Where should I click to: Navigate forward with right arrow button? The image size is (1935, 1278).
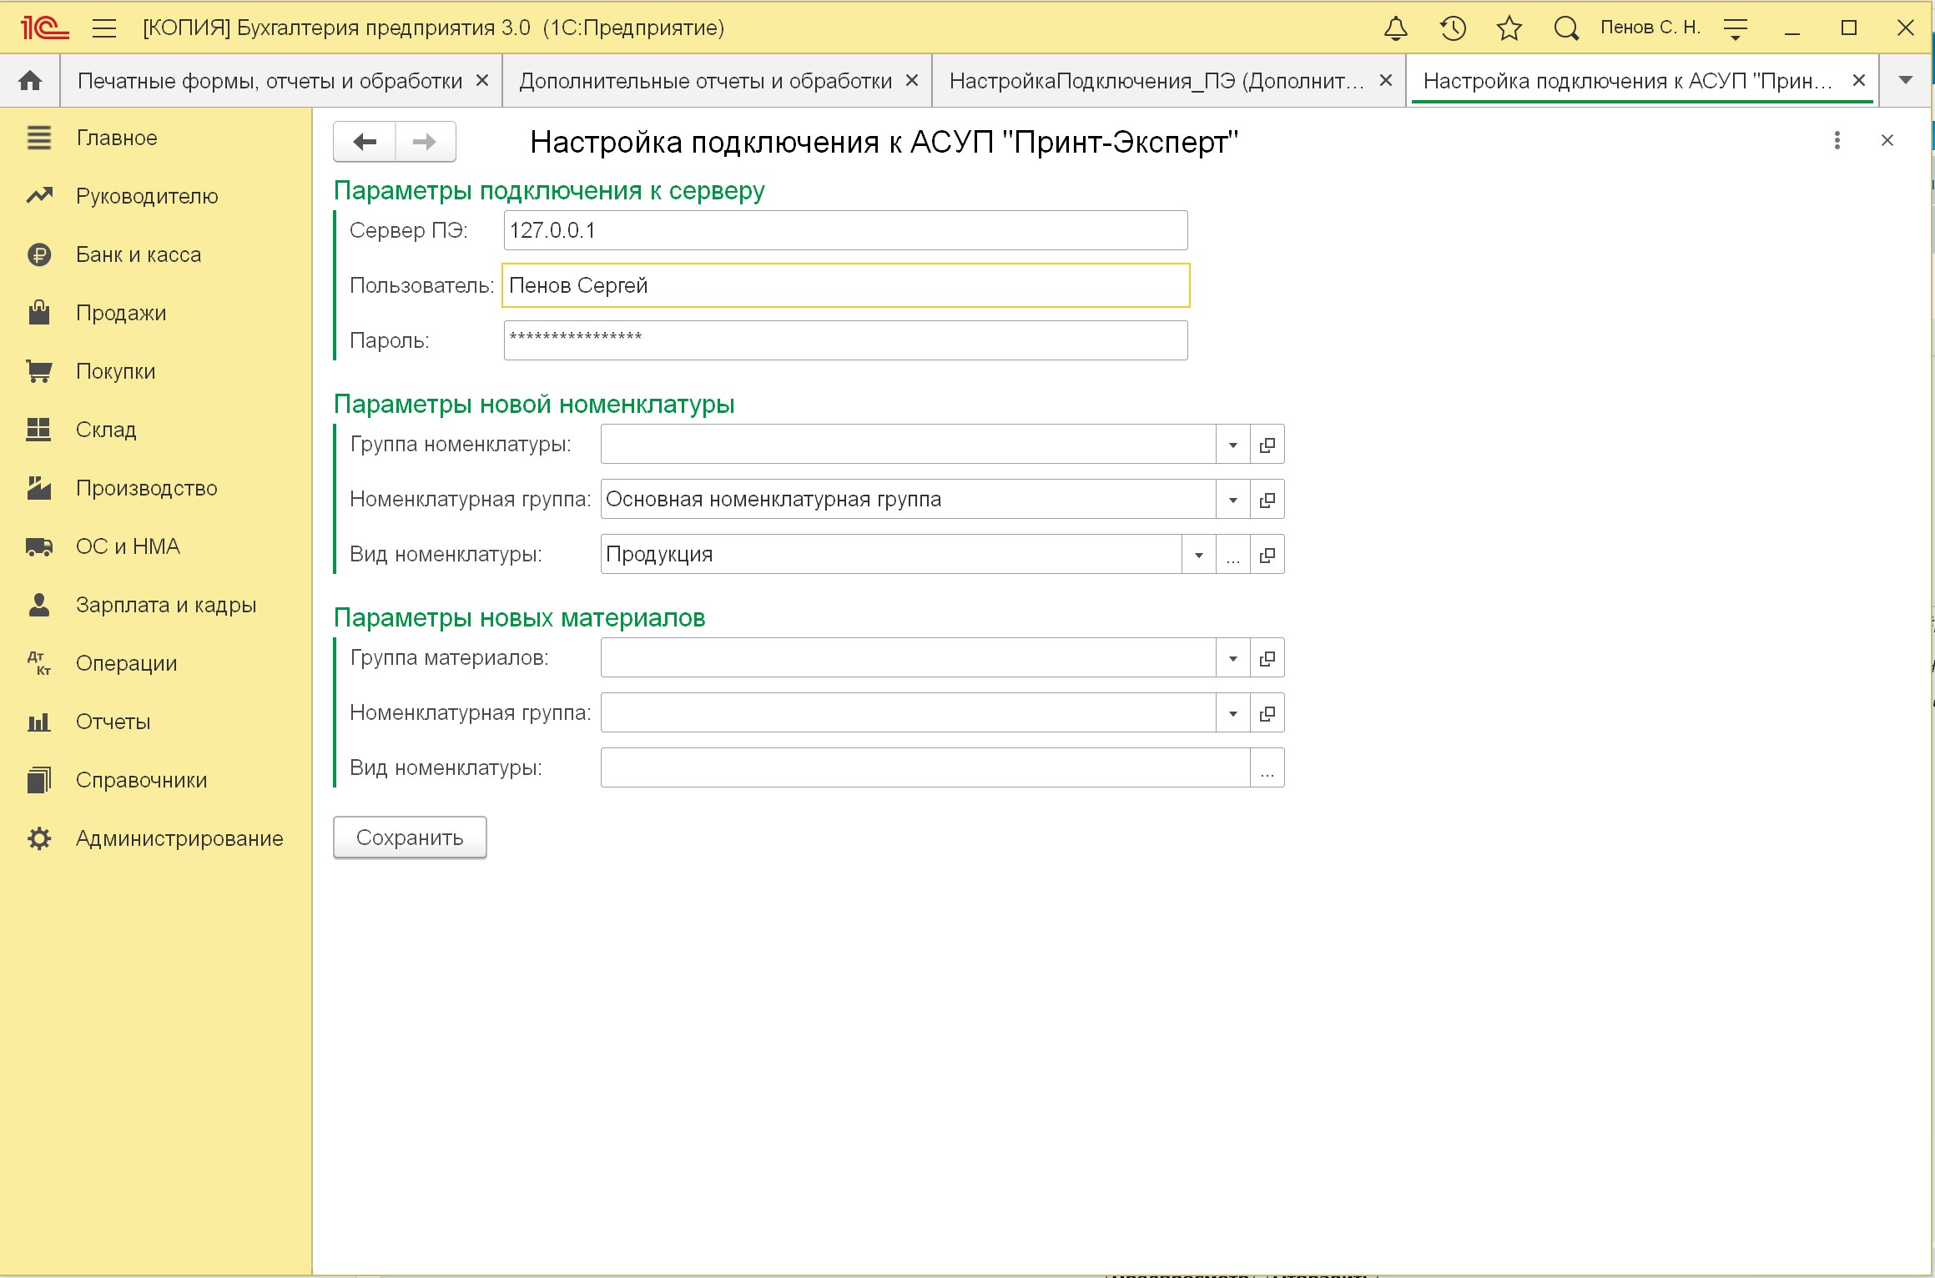click(x=425, y=142)
